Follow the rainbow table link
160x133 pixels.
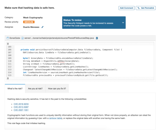[55, 118]
